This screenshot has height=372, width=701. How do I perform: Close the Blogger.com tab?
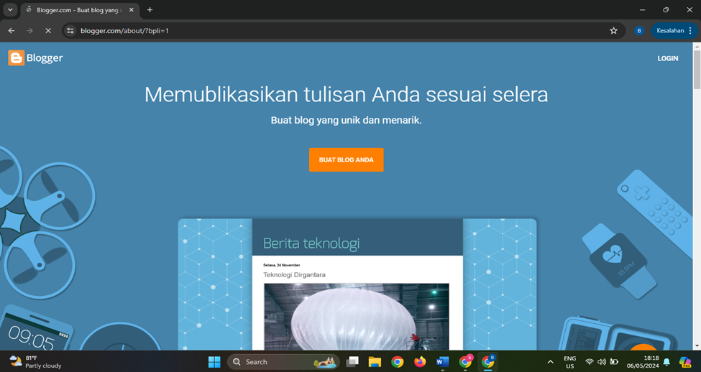coord(132,10)
